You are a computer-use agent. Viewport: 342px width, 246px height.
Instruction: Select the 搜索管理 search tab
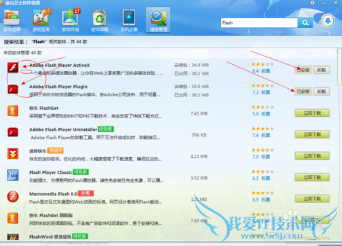click(158, 20)
